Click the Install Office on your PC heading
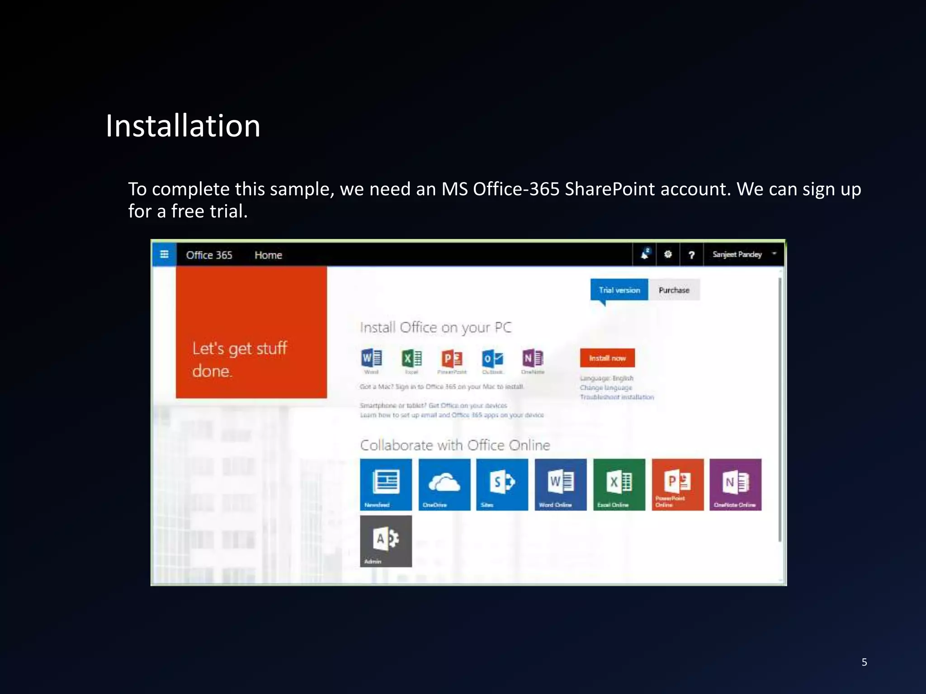This screenshot has height=694, width=926. (436, 328)
